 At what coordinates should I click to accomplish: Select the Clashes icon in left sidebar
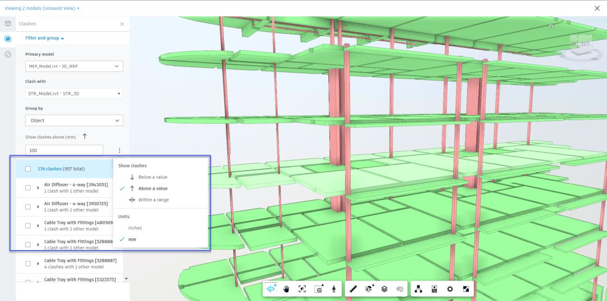[8, 39]
